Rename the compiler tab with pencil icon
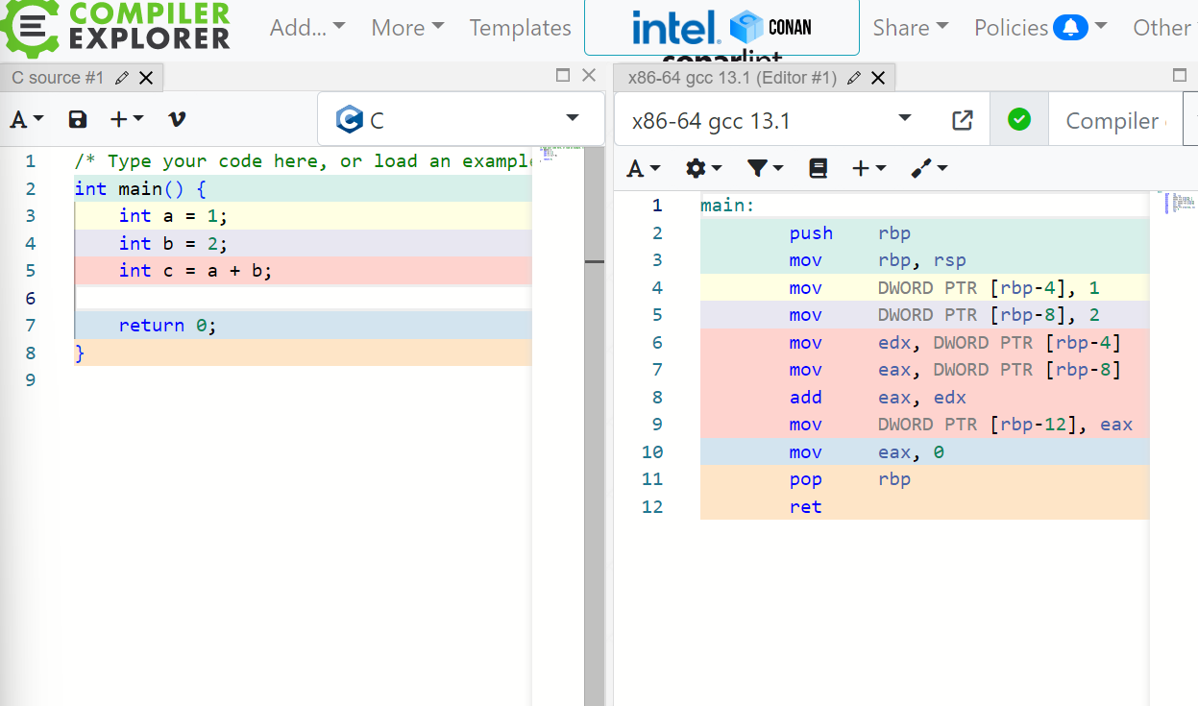 pos(853,78)
